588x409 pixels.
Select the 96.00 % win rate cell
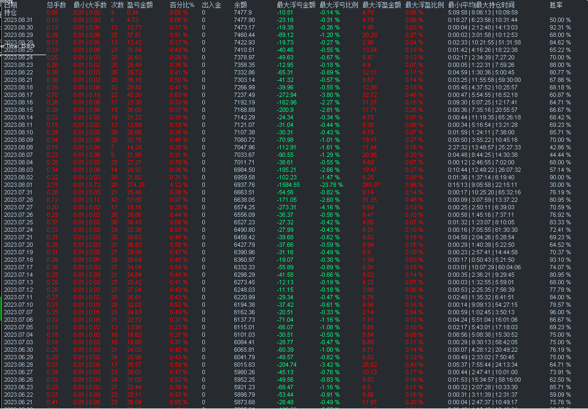click(x=560, y=312)
